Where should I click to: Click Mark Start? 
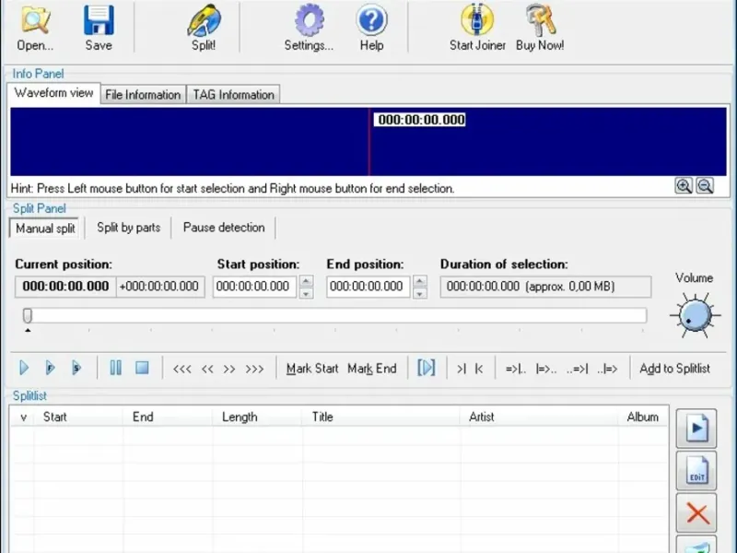coord(312,369)
